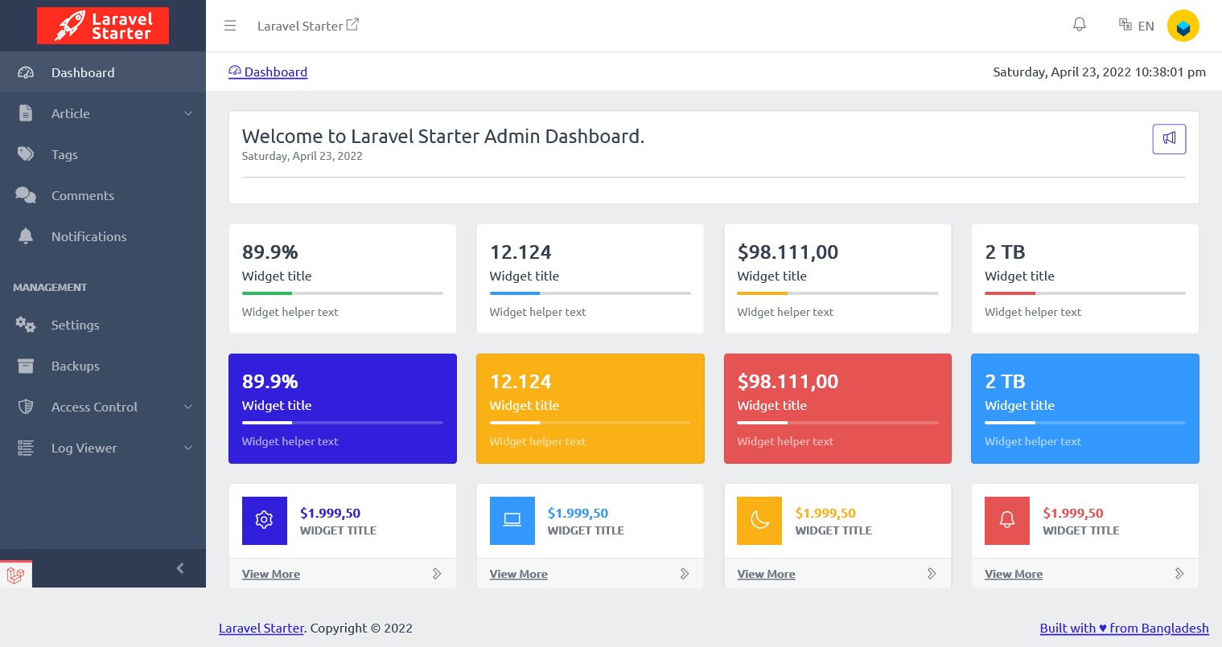
Task: Click the yellow 12.124 widget card
Action: click(590, 408)
